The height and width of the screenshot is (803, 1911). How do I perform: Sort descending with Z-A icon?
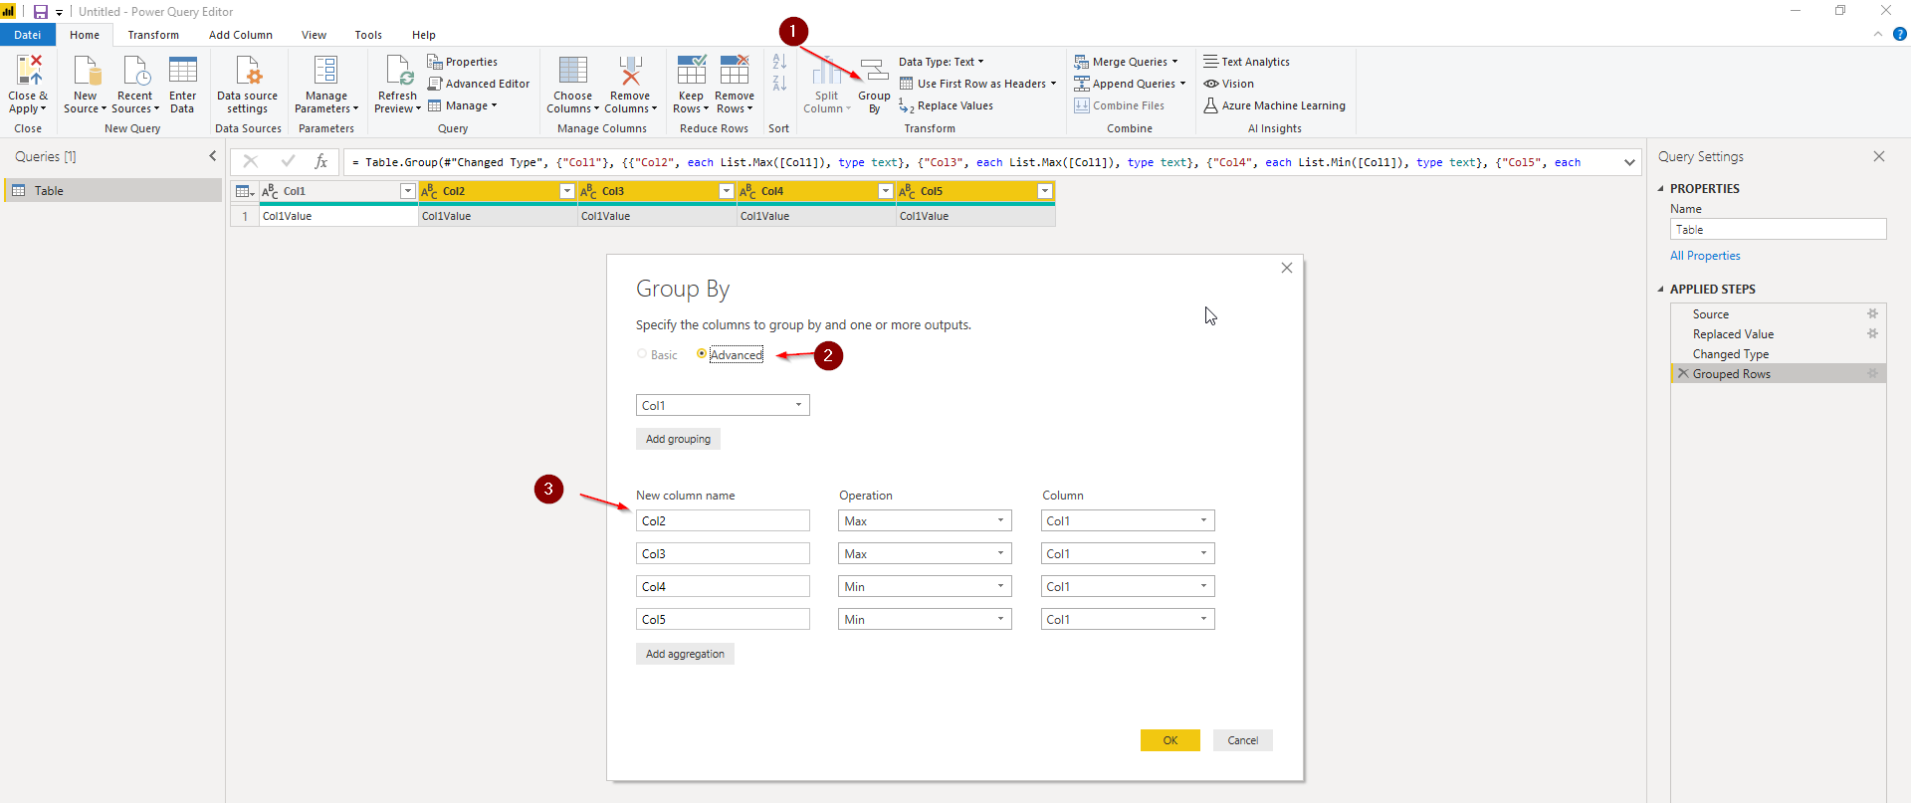coord(779,84)
